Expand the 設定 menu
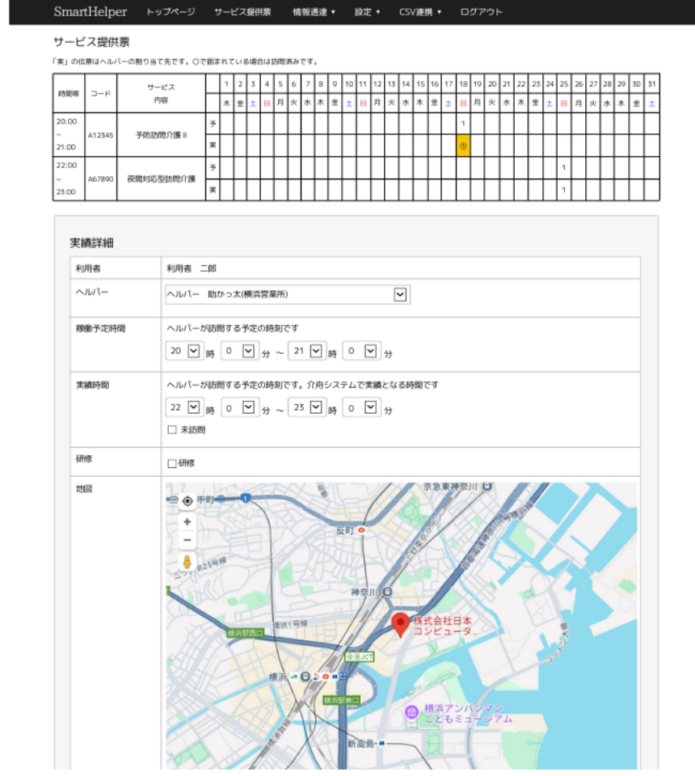 tap(367, 12)
